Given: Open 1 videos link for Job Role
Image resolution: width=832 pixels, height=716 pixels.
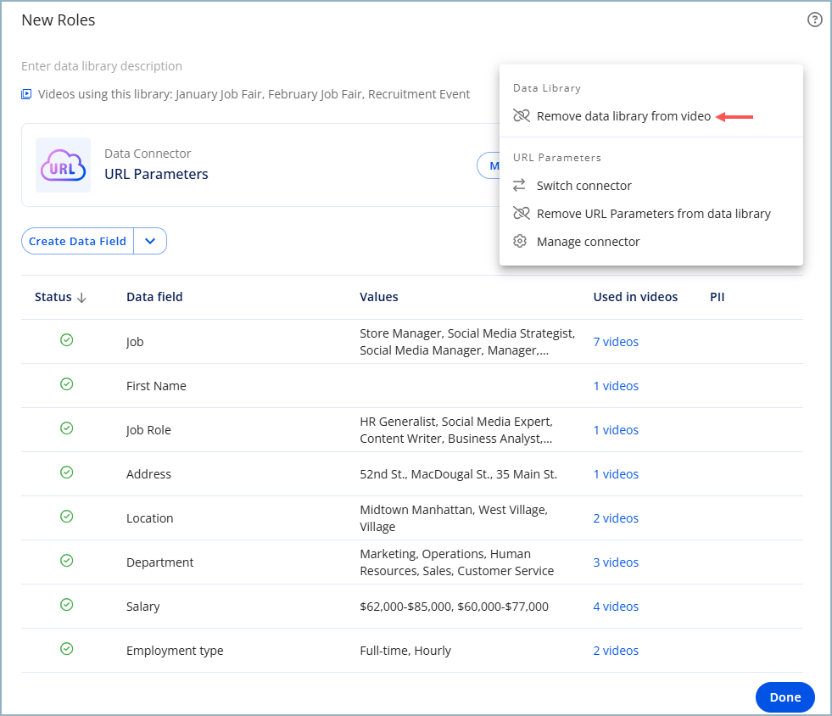Looking at the screenshot, I should [x=616, y=430].
